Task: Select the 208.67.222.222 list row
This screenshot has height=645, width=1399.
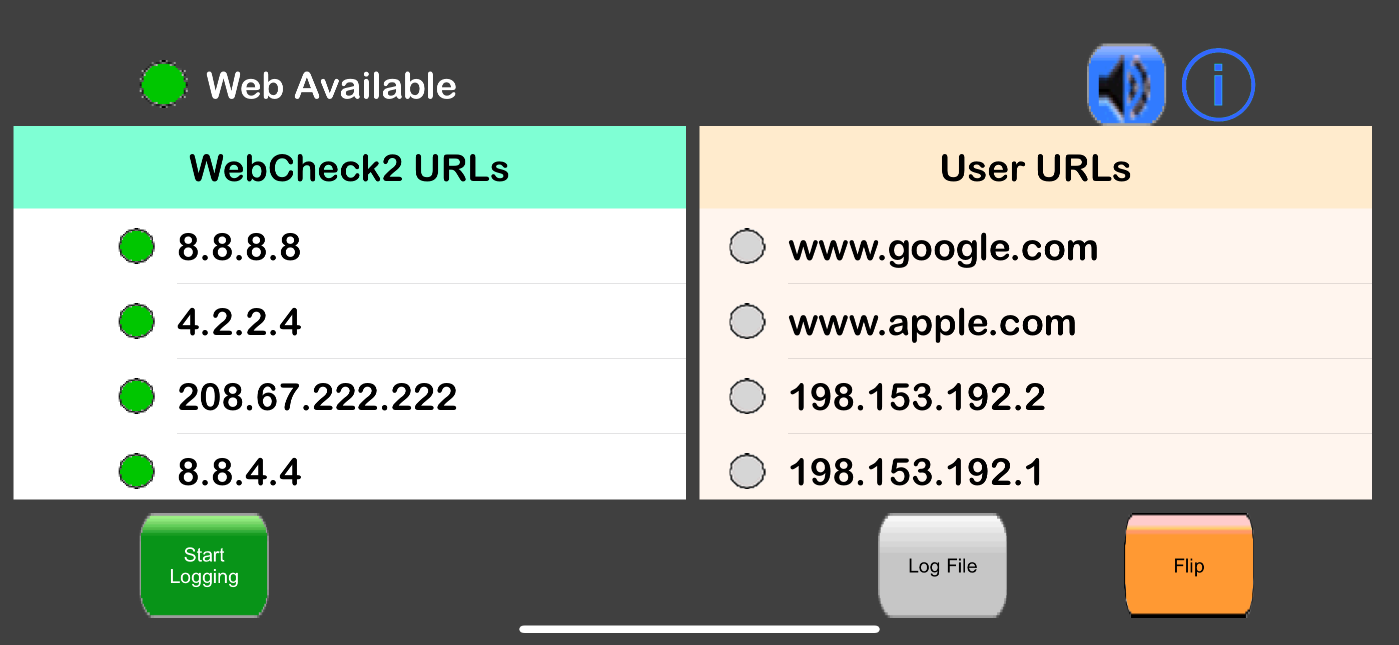Action: point(350,396)
